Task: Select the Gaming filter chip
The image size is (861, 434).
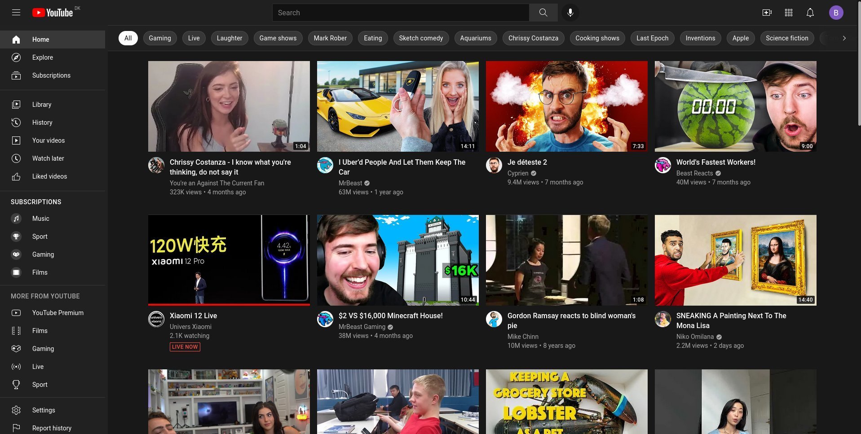Action: (160, 38)
